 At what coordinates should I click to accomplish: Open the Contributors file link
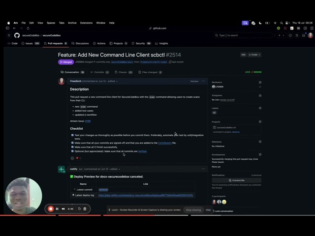165,143
